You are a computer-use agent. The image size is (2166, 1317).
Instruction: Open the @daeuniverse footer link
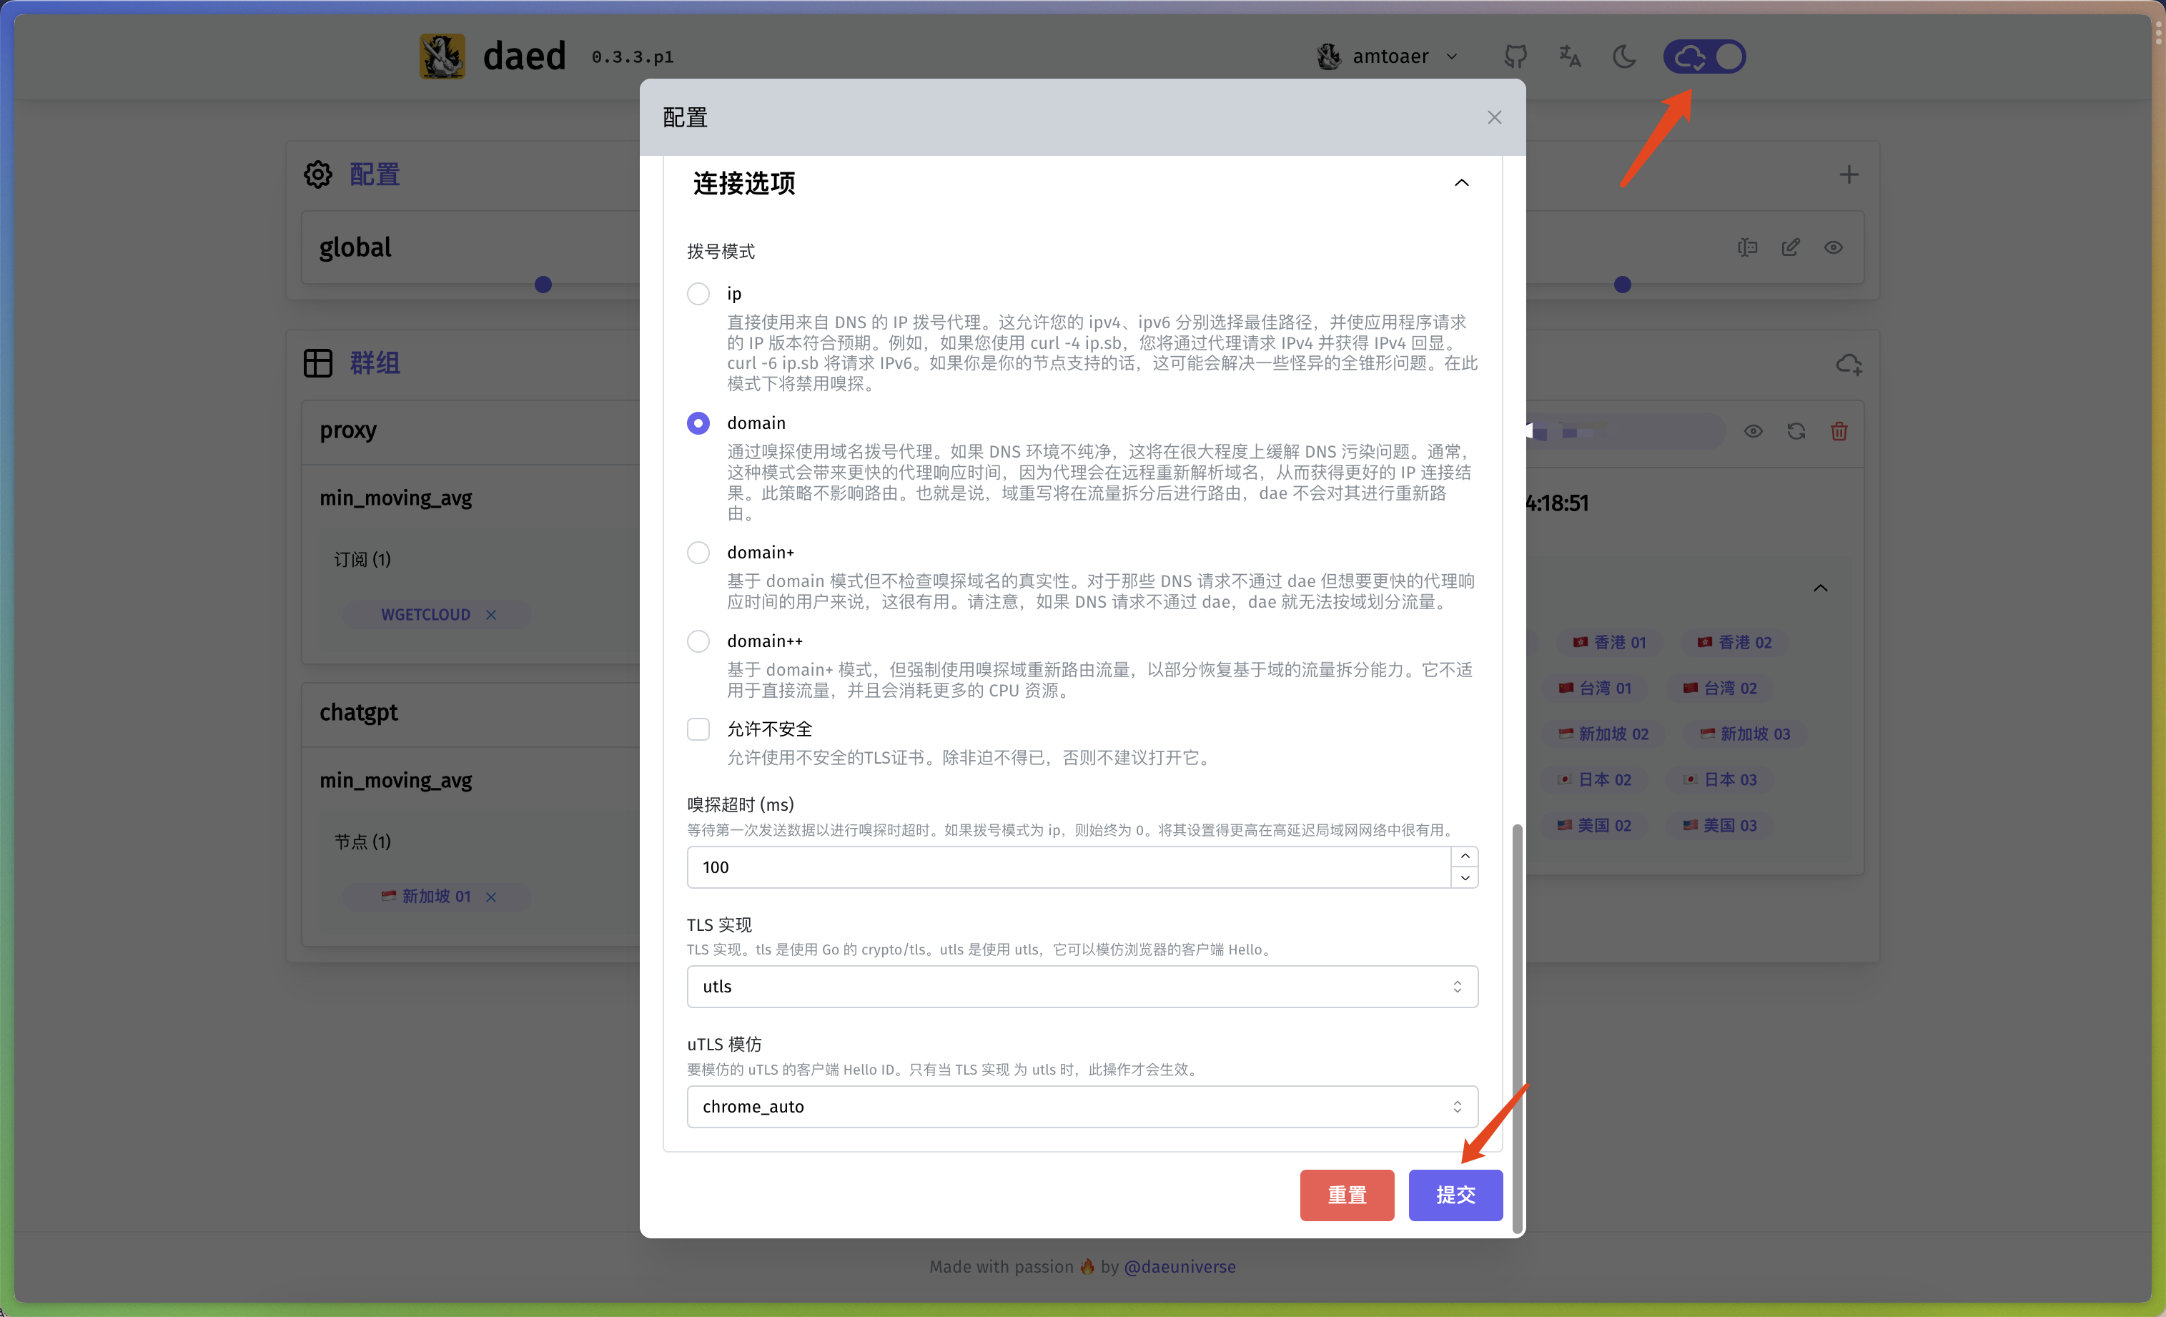(x=1180, y=1267)
